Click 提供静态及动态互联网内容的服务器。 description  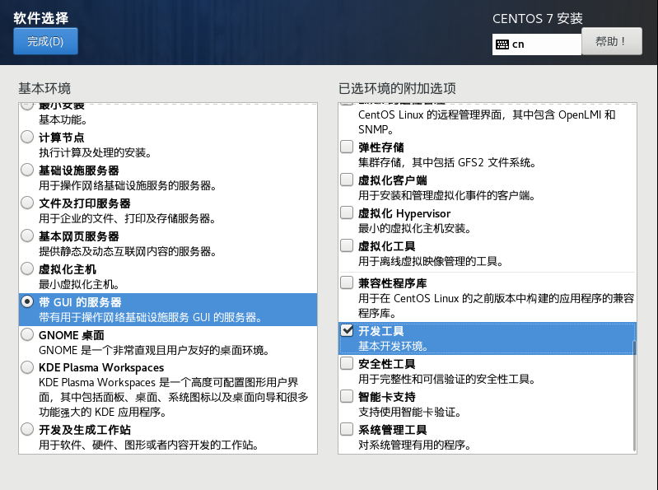pos(128,252)
